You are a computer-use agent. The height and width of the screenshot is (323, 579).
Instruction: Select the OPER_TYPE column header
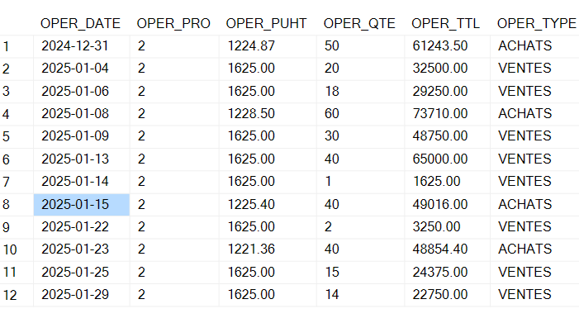click(534, 24)
